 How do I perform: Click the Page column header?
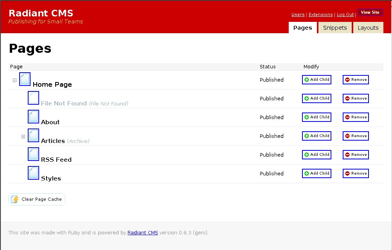point(16,67)
